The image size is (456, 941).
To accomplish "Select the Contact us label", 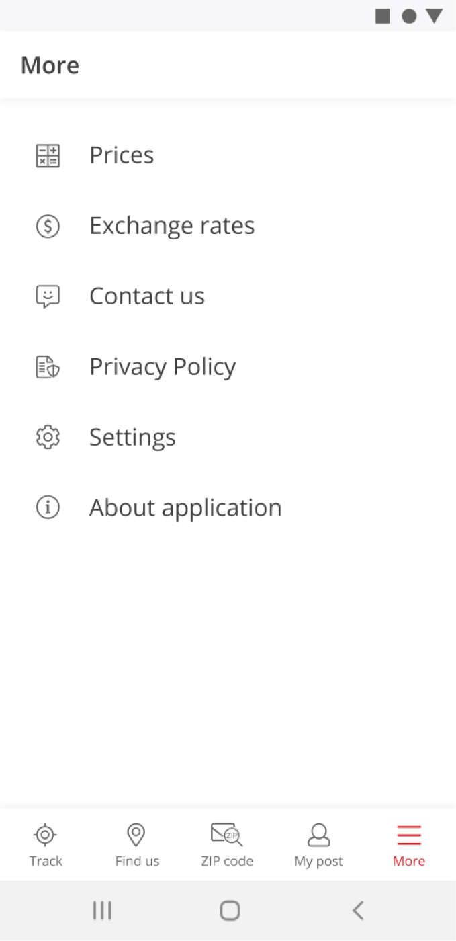I will click(x=147, y=296).
